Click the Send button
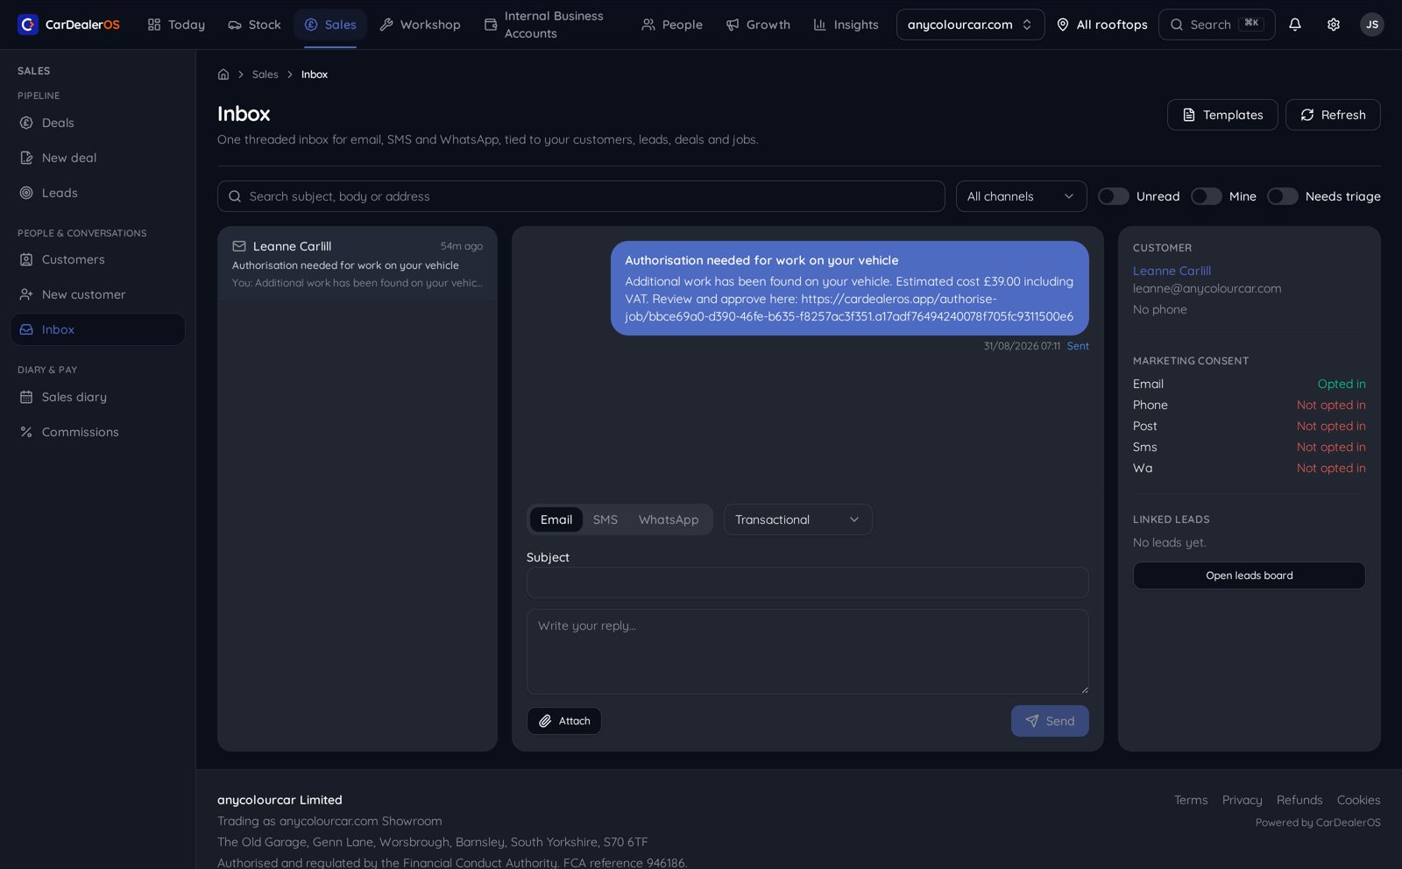The image size is (1402, 869). tap(1050, 721)
